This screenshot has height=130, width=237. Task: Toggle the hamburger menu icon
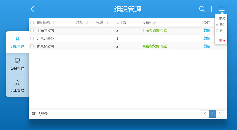pos(222,9)
